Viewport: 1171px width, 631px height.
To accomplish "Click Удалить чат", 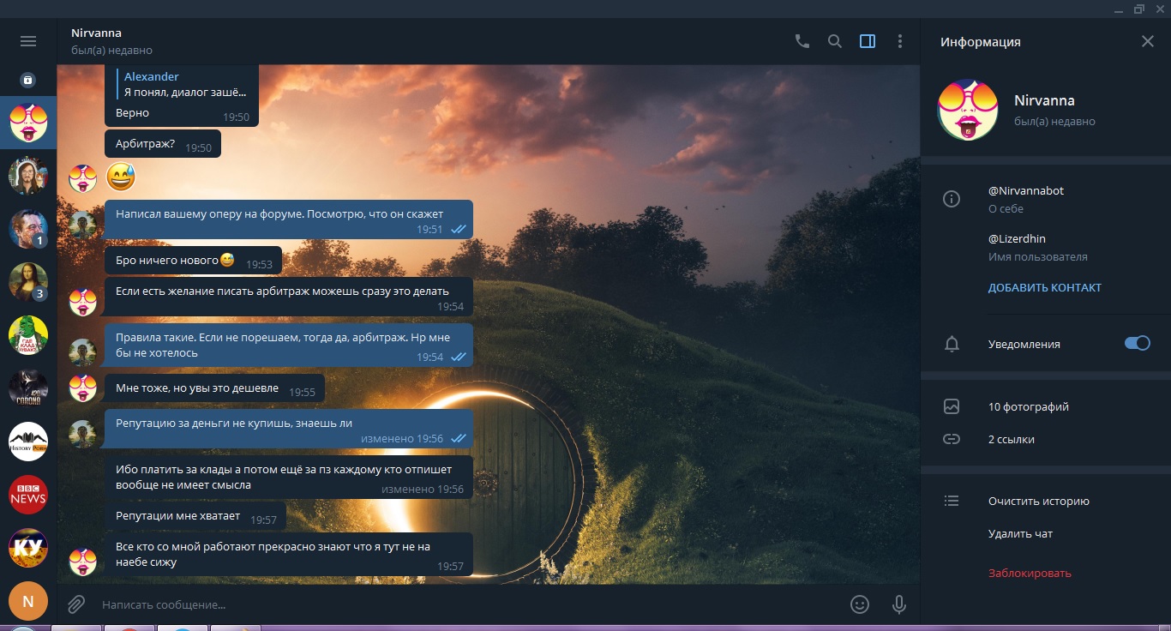I will click(1020, 533).
